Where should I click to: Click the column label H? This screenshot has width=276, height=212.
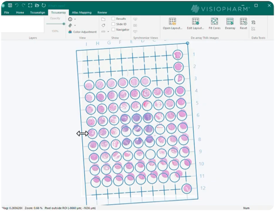(x=98, y=43)
